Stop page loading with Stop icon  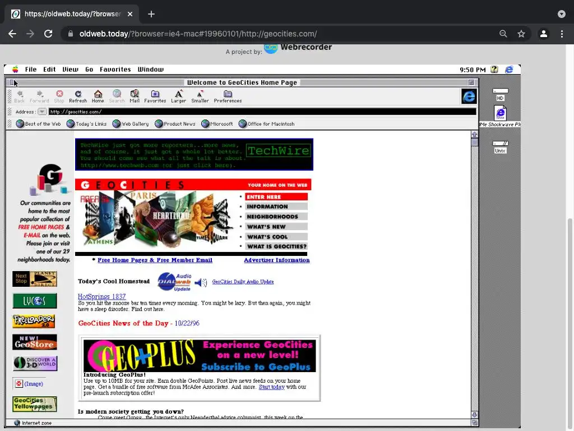59,97
